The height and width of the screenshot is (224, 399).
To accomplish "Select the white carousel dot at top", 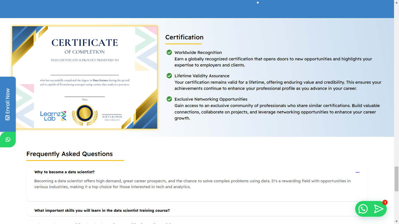I will coord(258,3).
